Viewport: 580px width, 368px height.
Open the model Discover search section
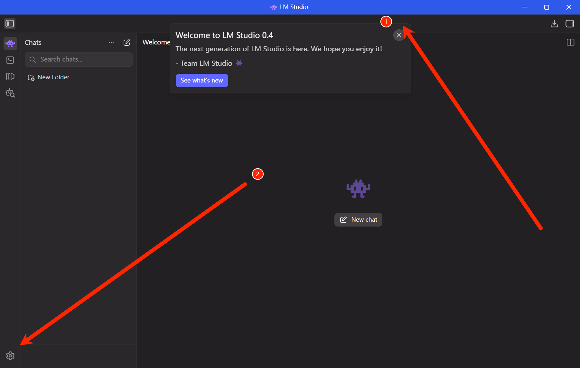point(10,93)
